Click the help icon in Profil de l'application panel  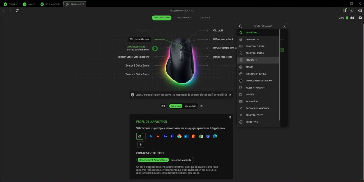click(x=230, y=117)
